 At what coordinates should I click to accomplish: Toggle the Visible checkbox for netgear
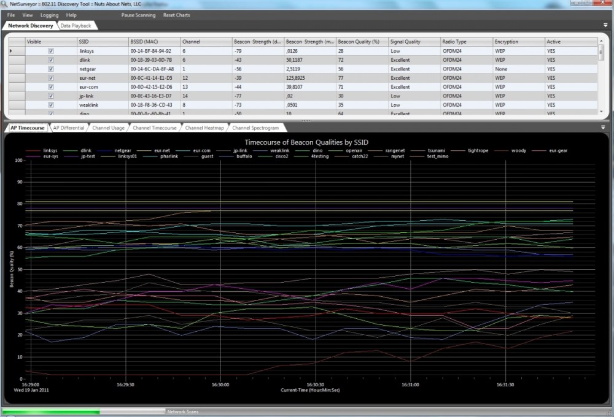[x=51, y=69]
